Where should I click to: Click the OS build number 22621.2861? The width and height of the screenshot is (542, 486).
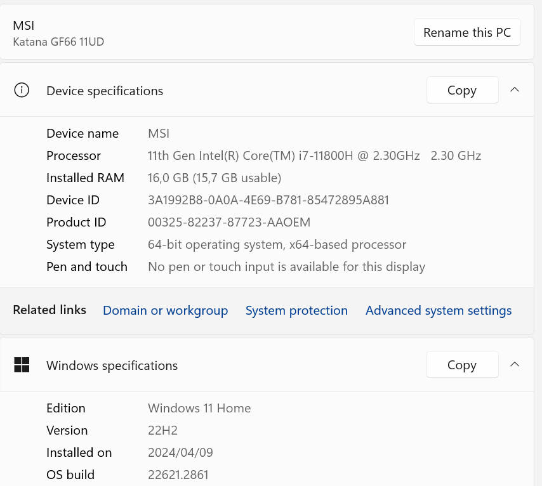(178, 475)
